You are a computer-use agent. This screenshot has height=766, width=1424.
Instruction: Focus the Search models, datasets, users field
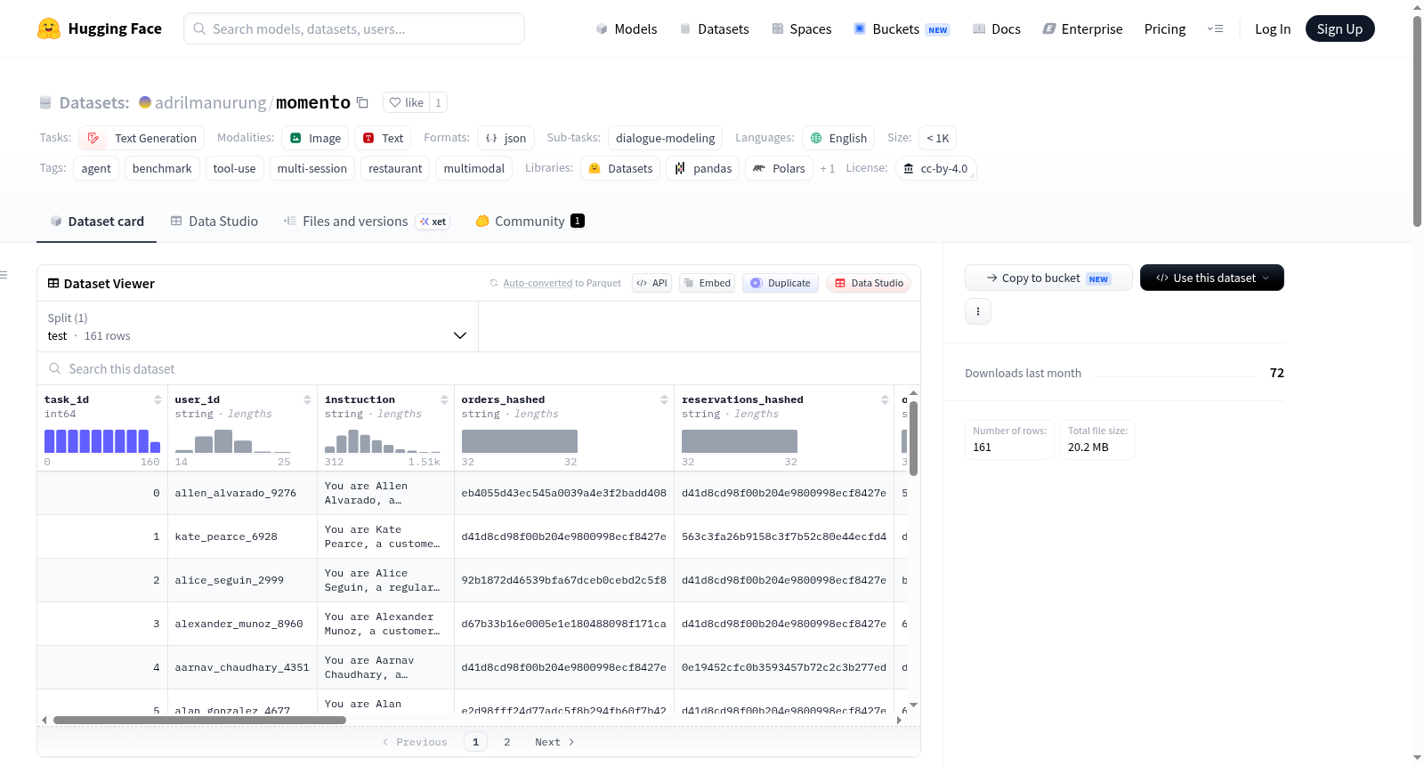[x=354, y=28]
